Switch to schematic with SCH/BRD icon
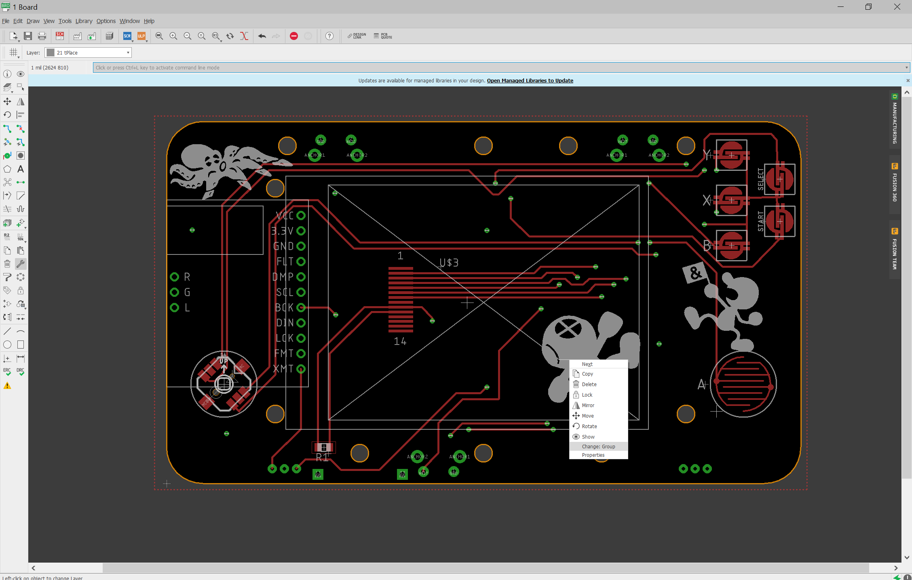The width and height of the screenshot is (912, 580). pyautogui.click(x=60, y=36)
